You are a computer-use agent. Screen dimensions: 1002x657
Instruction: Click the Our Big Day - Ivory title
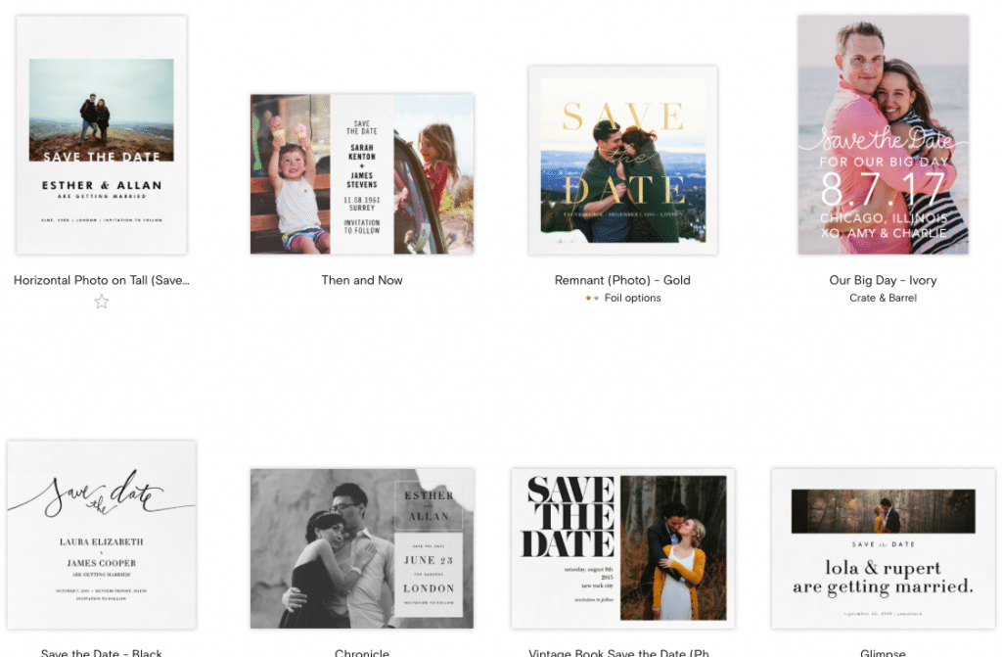coord(883,280)
